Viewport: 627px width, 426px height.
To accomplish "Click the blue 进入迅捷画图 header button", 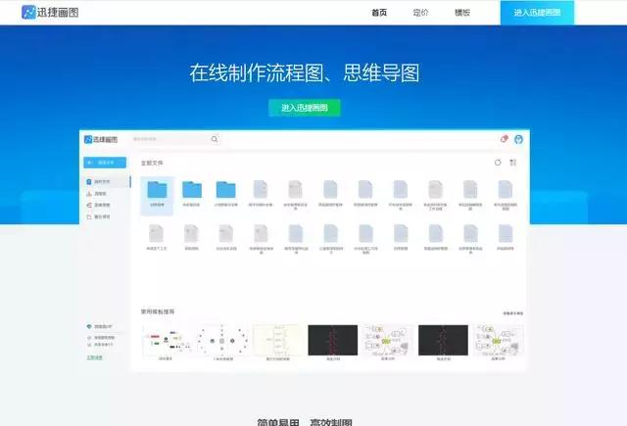I will pyautogui.click(x=537, y=13).
